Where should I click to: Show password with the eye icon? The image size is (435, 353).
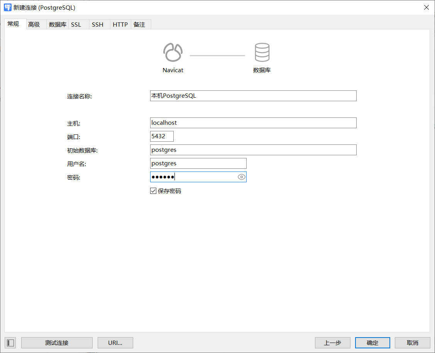242,177
